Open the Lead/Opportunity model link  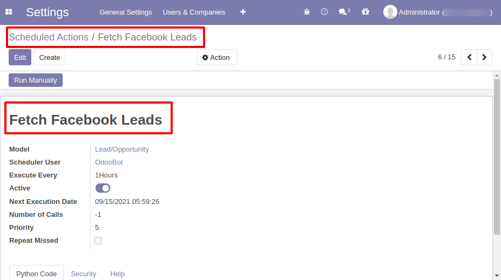coord(121,149)
